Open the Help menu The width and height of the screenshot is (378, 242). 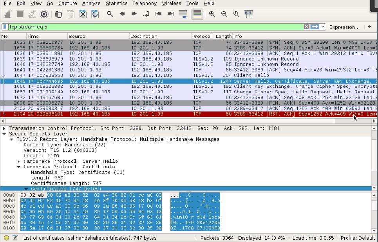[x=209, y=4]
